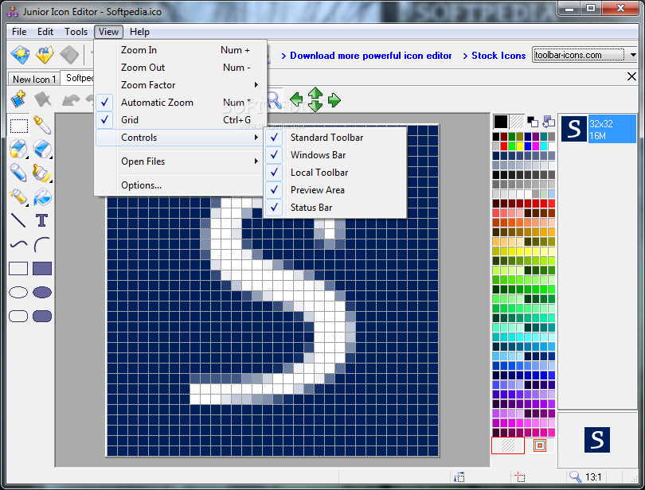This screenshot has width=645, height=490.
Task: Select the Text tool
Action: (42, 221)
